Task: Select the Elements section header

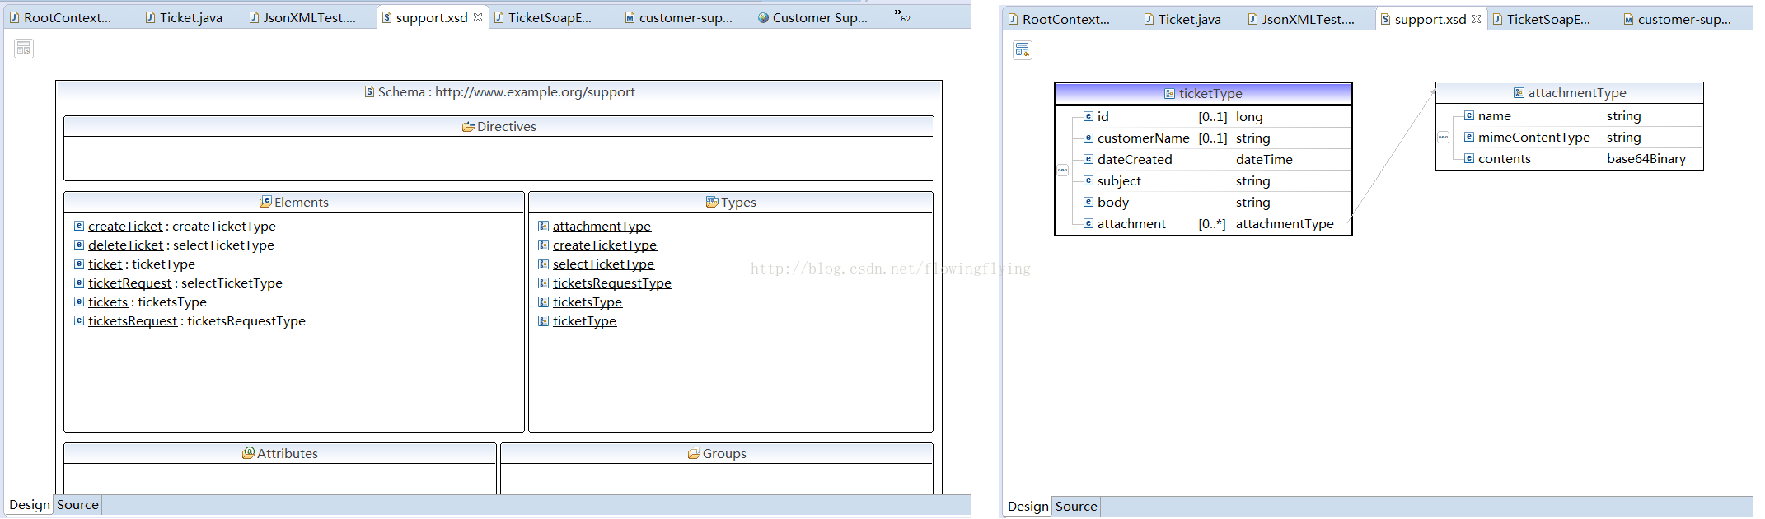Action: tap(294, 203)
